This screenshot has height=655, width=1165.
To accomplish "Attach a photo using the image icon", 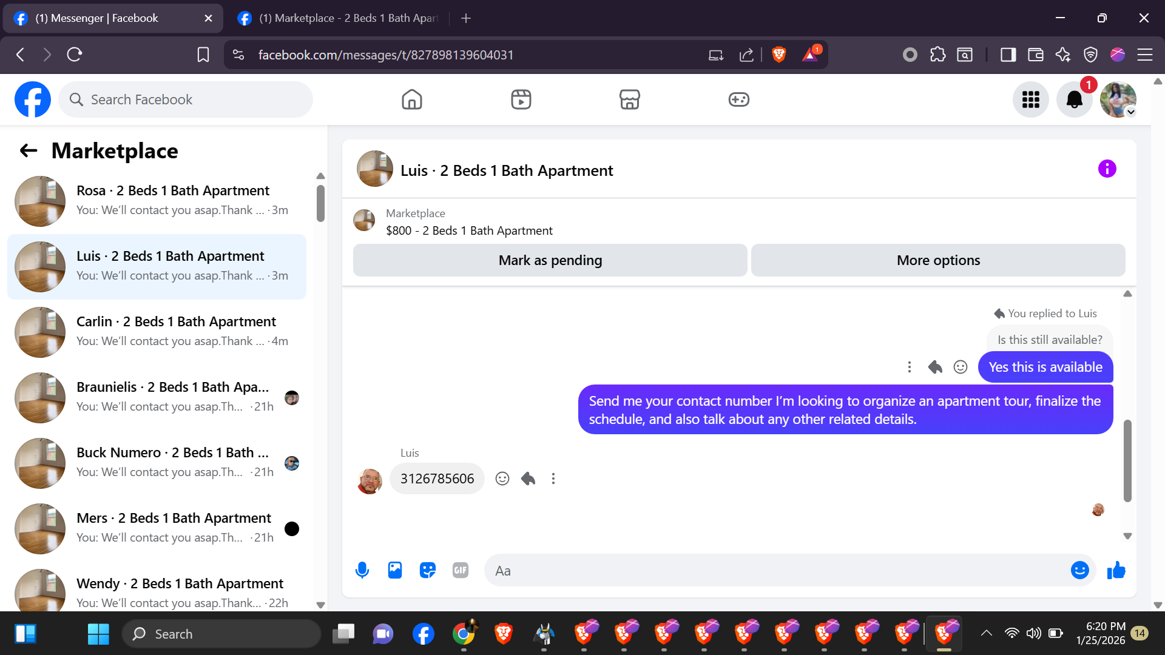I will click(395, 570).
